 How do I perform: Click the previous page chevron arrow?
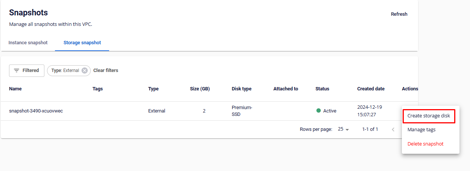coord(393,129)
